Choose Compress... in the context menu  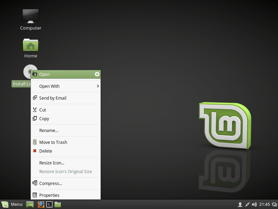point(66,183)
